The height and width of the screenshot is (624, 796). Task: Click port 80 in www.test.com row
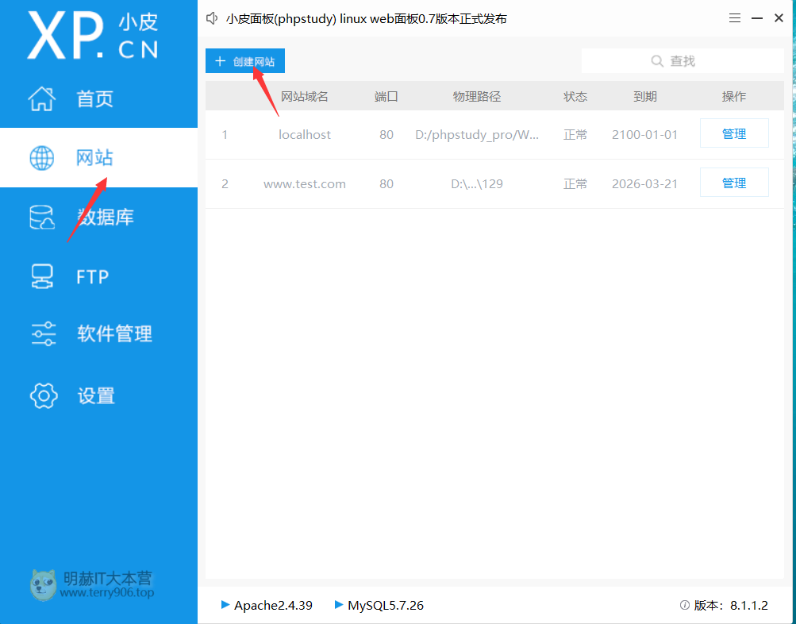[x=386, y=184]
